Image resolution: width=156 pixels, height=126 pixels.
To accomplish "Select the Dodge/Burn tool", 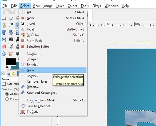I will pos(17,54).
